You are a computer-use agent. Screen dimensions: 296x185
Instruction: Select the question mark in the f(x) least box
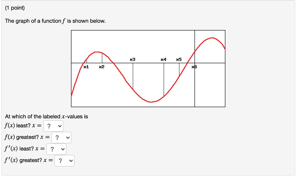click(49, 126)
